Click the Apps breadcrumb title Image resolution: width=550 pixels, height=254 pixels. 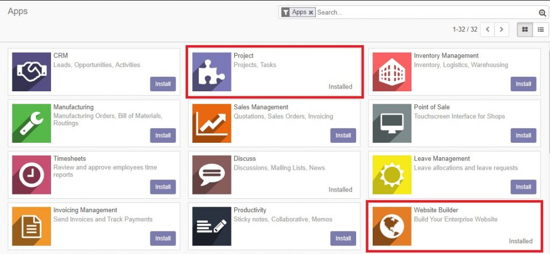click(18, 11)
